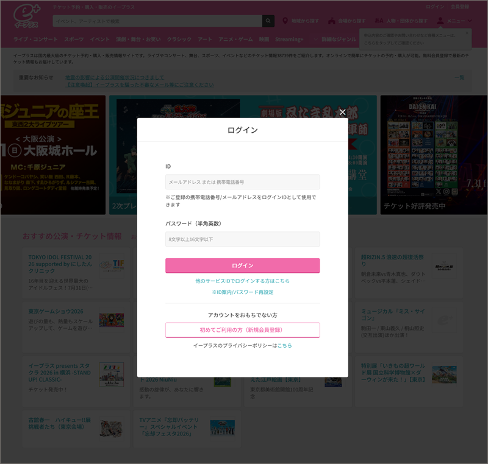This screenshot has width=488, height=464.
Task: Select イベント navigation item
Action: (x=100, y=39)
